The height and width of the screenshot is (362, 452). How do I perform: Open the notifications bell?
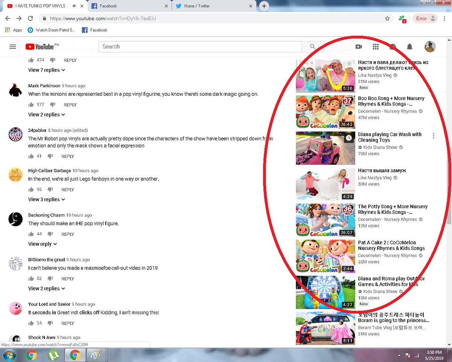click(x=409, y=47)
